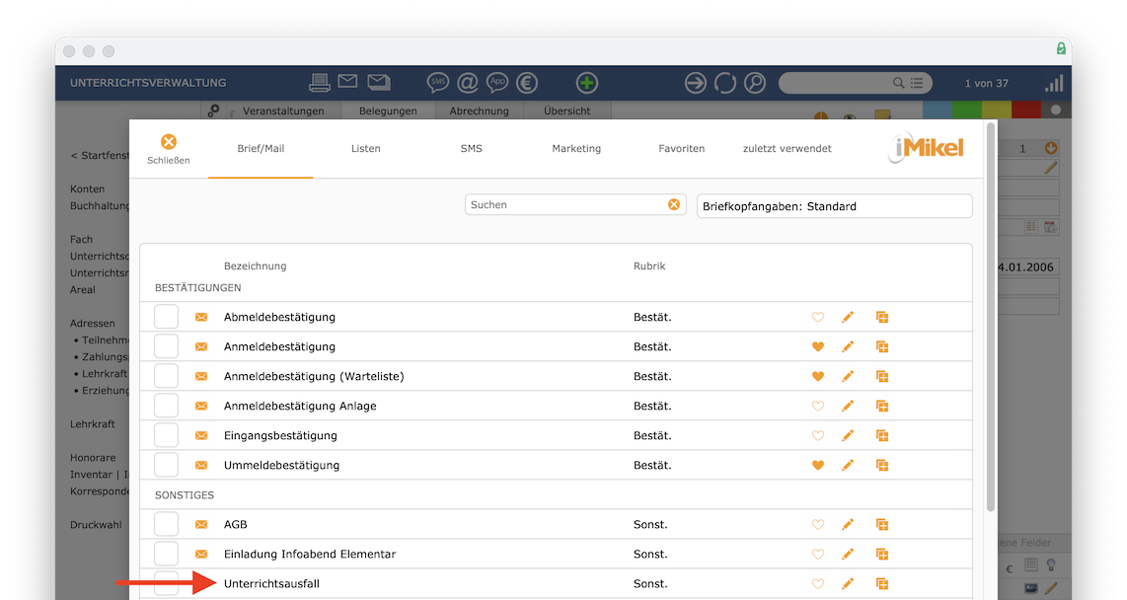Click the printer icon in the toolbar
Viewport: 1127px width, 600px height.
point(319,83)
